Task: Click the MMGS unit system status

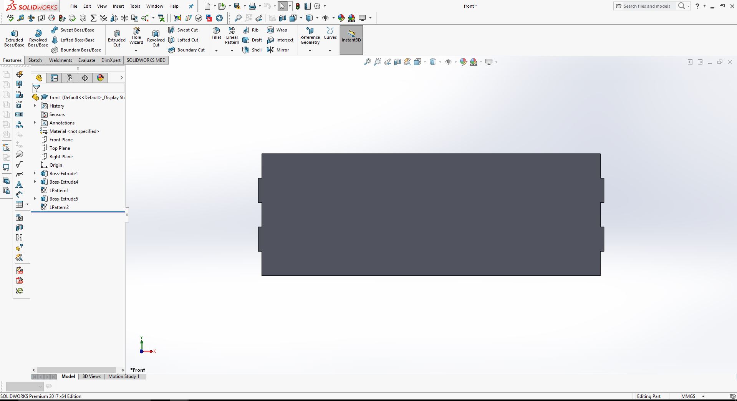Action: 688,396
